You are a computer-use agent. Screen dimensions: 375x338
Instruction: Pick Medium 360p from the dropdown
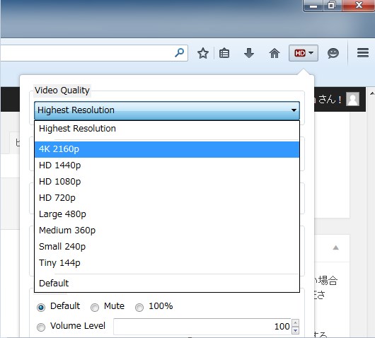click(167, 231)
